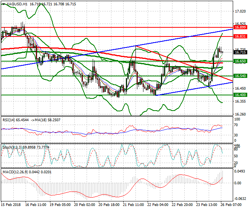Select the red 16.831 price level label
This screenshot has width=248, height=209.
240,36
